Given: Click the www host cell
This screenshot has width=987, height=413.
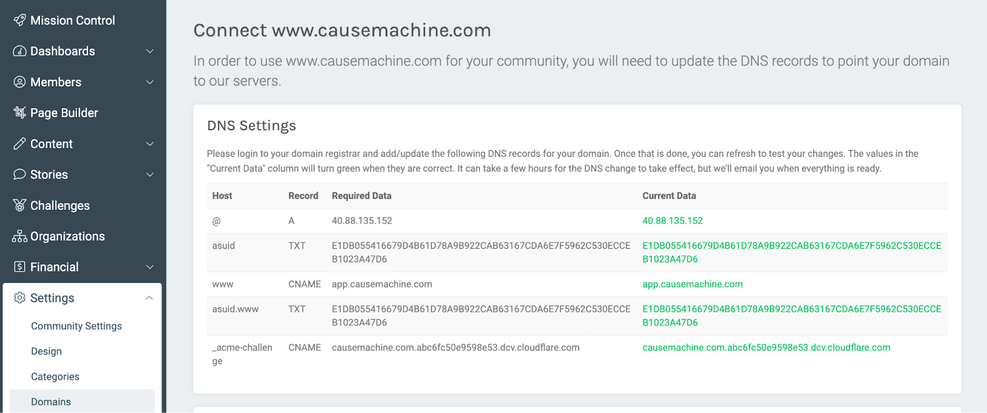Looking at the screenshot, I should 223,284.
